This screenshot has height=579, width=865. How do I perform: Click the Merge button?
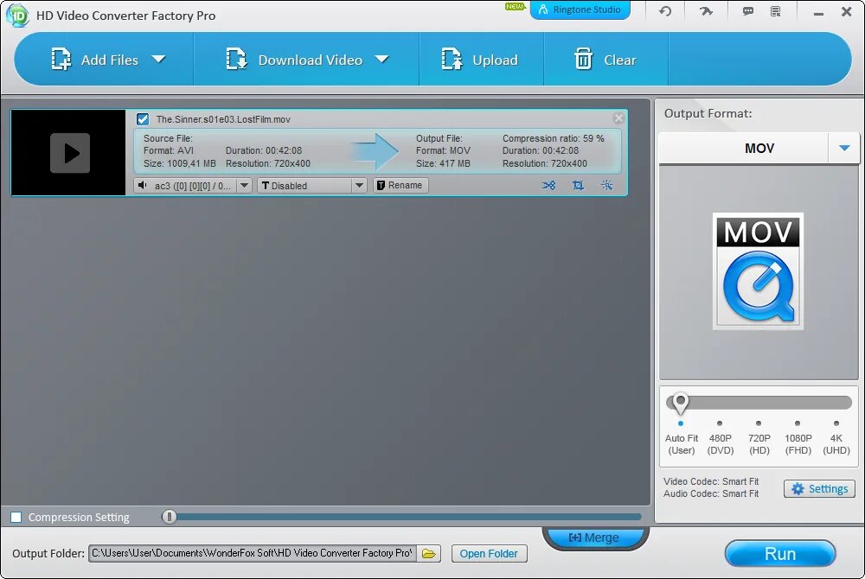coord(595,538)
